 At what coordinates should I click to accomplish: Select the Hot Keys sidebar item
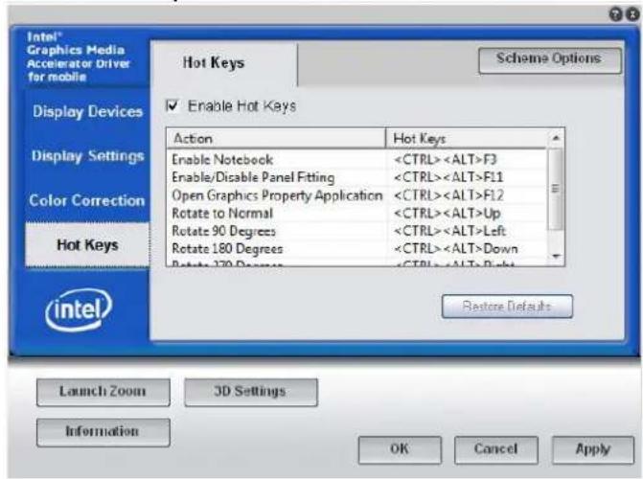click(x=87, y=245)
